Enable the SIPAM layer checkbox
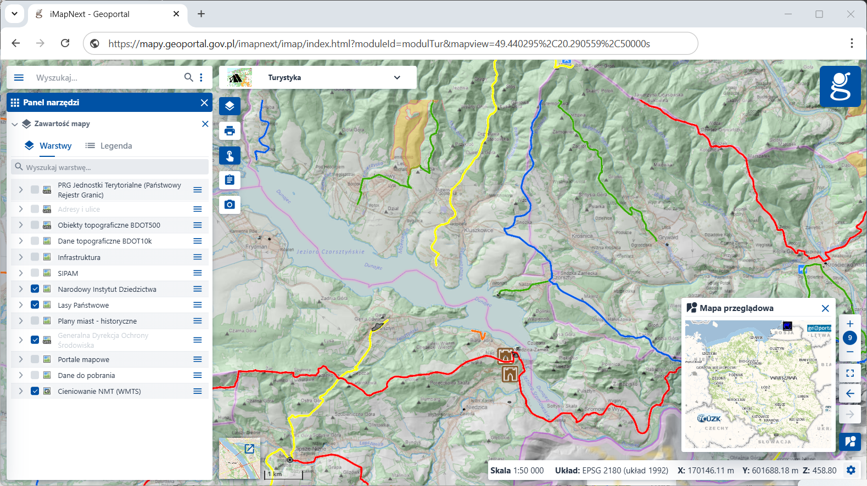Screen dimensions: 867x486 (x=35, y=273)
